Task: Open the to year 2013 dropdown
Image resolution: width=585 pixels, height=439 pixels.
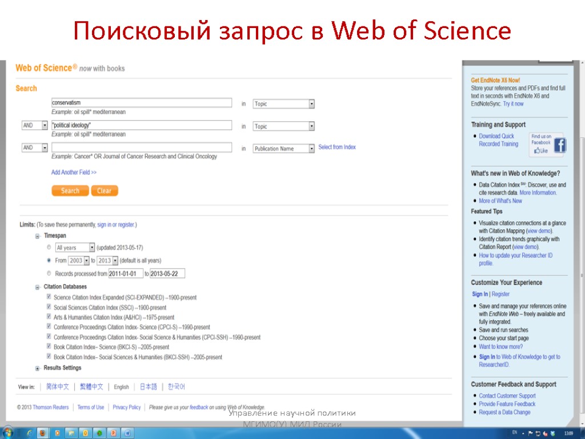Action: (x=107, y=261)
